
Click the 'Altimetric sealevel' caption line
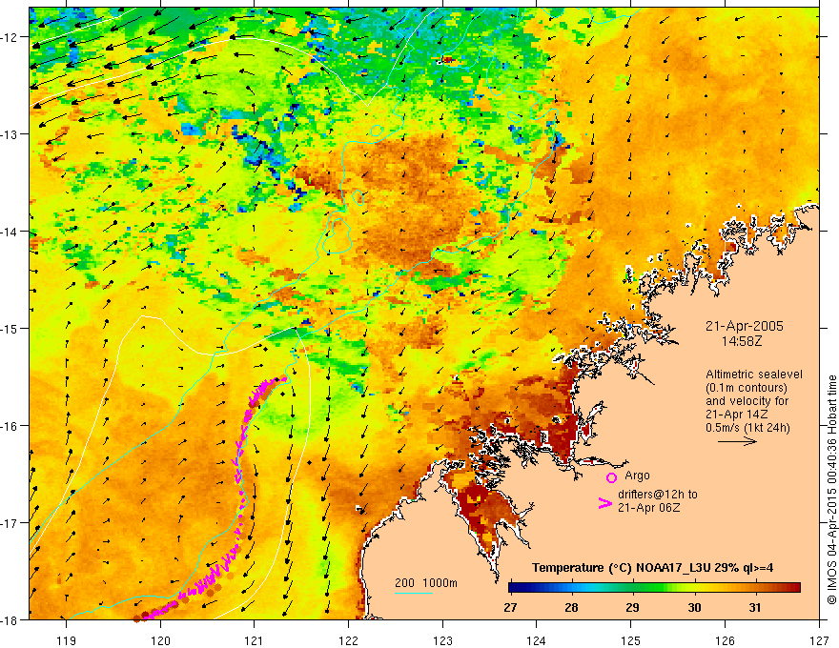pos(754,375)
